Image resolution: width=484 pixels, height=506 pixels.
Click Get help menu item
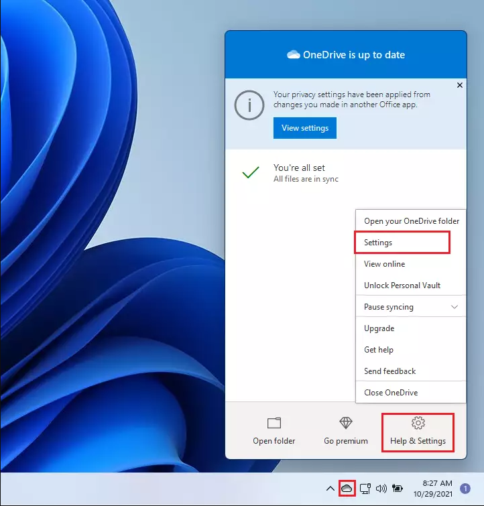coord(411,350)
